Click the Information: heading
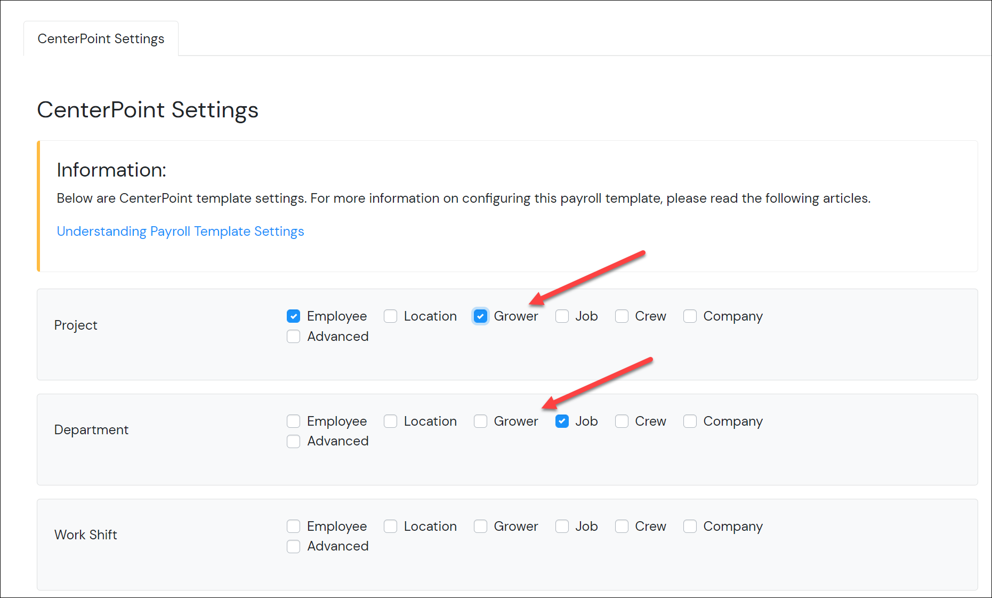992x598 pixels. 111,170
